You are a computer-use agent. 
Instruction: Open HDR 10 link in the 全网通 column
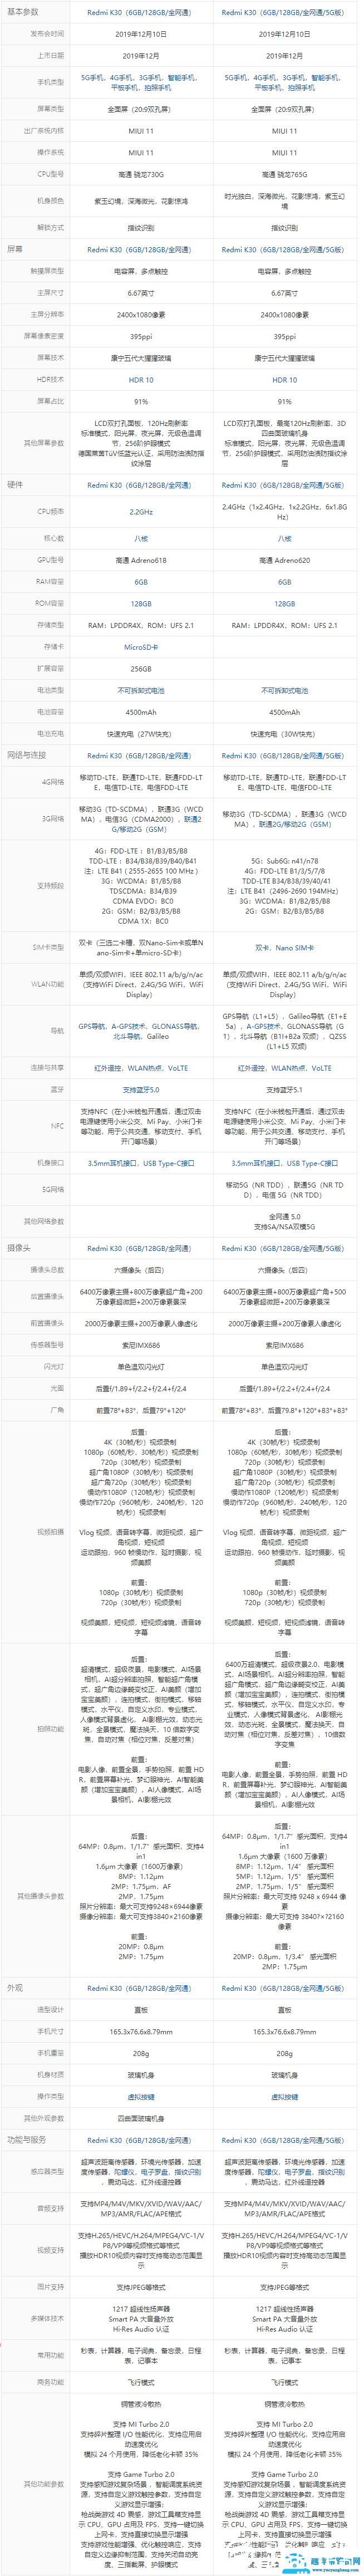click(x=141, y=380)
